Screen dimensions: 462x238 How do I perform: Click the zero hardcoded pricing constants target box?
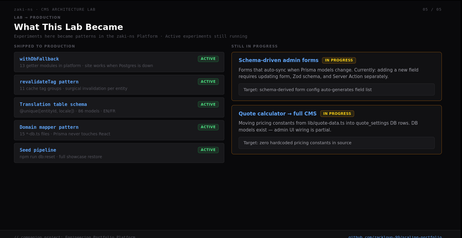click(x=337, y=143)
